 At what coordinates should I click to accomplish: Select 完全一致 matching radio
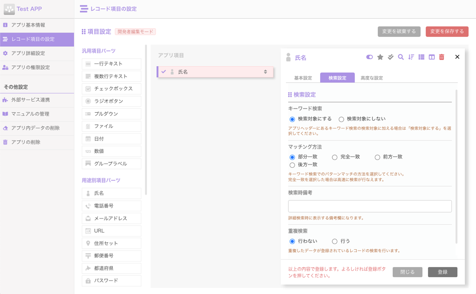335,157
